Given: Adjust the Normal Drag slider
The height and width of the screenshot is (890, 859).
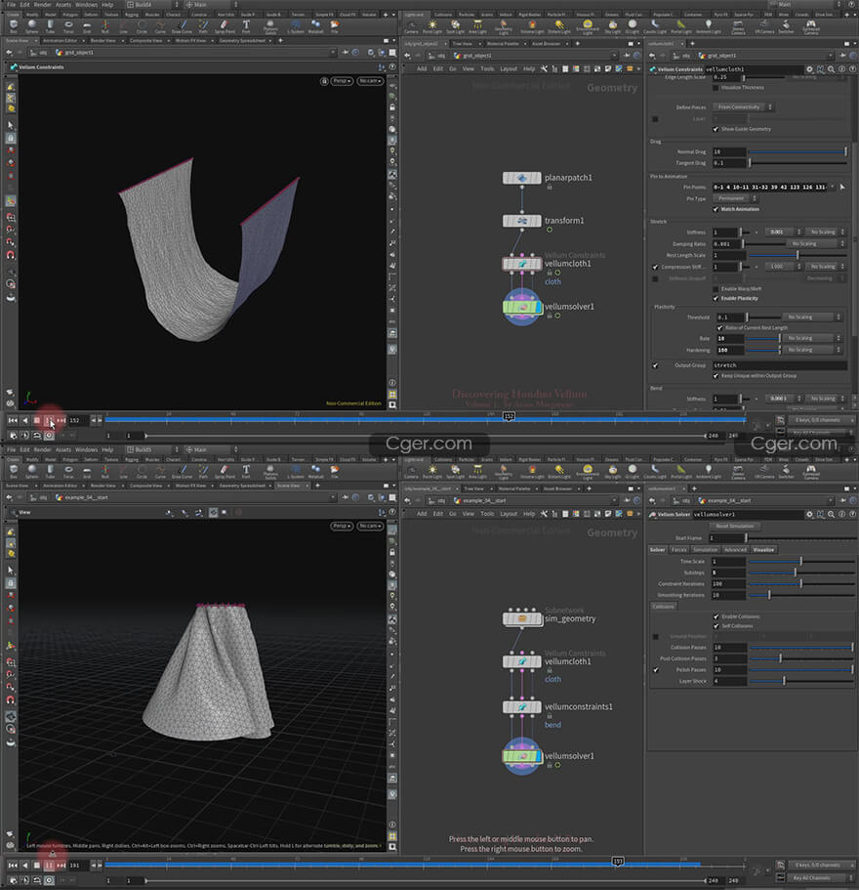Looking at the screenshot, I should 798,152.
